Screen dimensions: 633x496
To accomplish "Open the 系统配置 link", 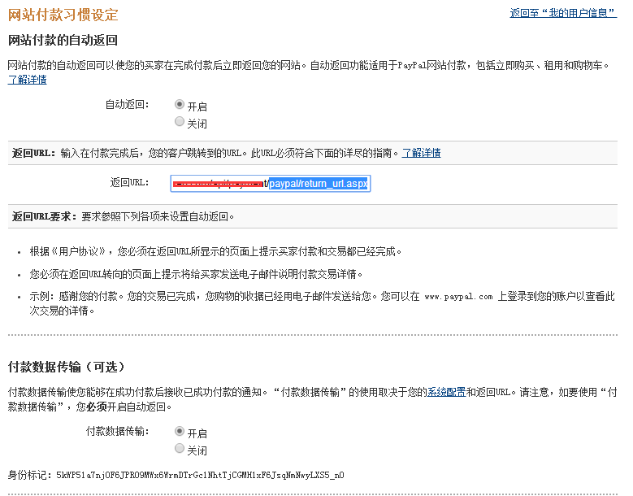I will pyautogui.click(x=447, y=392).
